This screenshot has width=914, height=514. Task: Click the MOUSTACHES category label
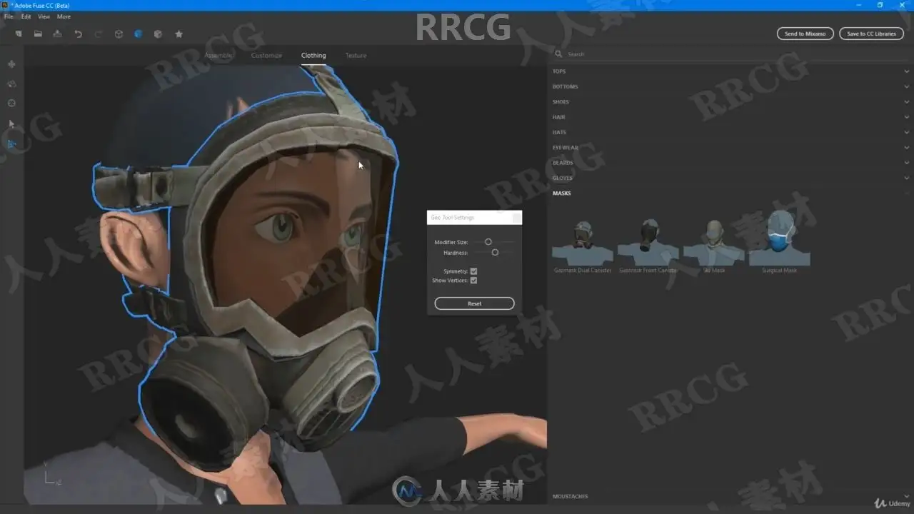[x=570, y=496]
